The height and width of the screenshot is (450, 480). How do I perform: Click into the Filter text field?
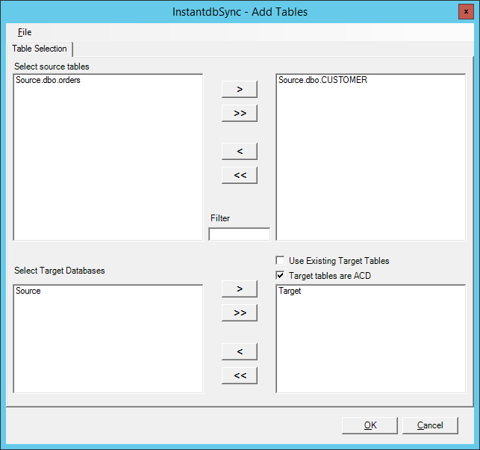point(240,234)
